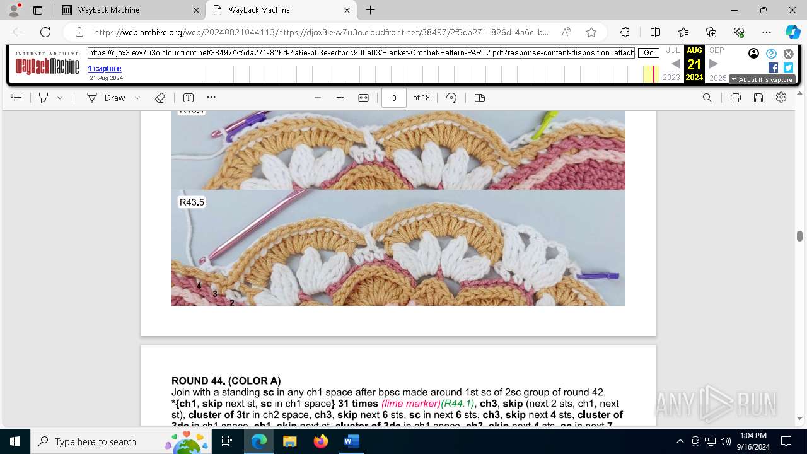This screenshot has width=807, height=454.
Task: Click the Wayback Machine logo
Action: click(47, 63)
